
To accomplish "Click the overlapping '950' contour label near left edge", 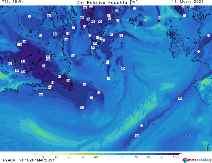I will click(x=19, y=45).
